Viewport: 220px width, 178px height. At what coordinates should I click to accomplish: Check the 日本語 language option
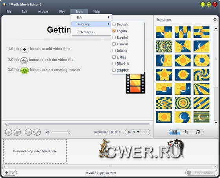114,57
